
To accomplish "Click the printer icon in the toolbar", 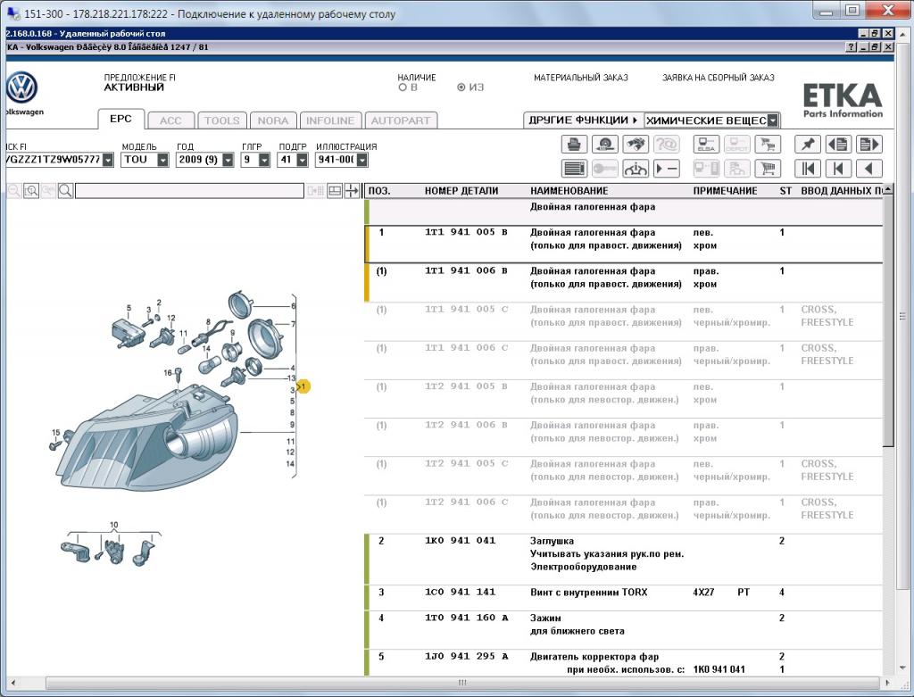I will coord(574,144).
